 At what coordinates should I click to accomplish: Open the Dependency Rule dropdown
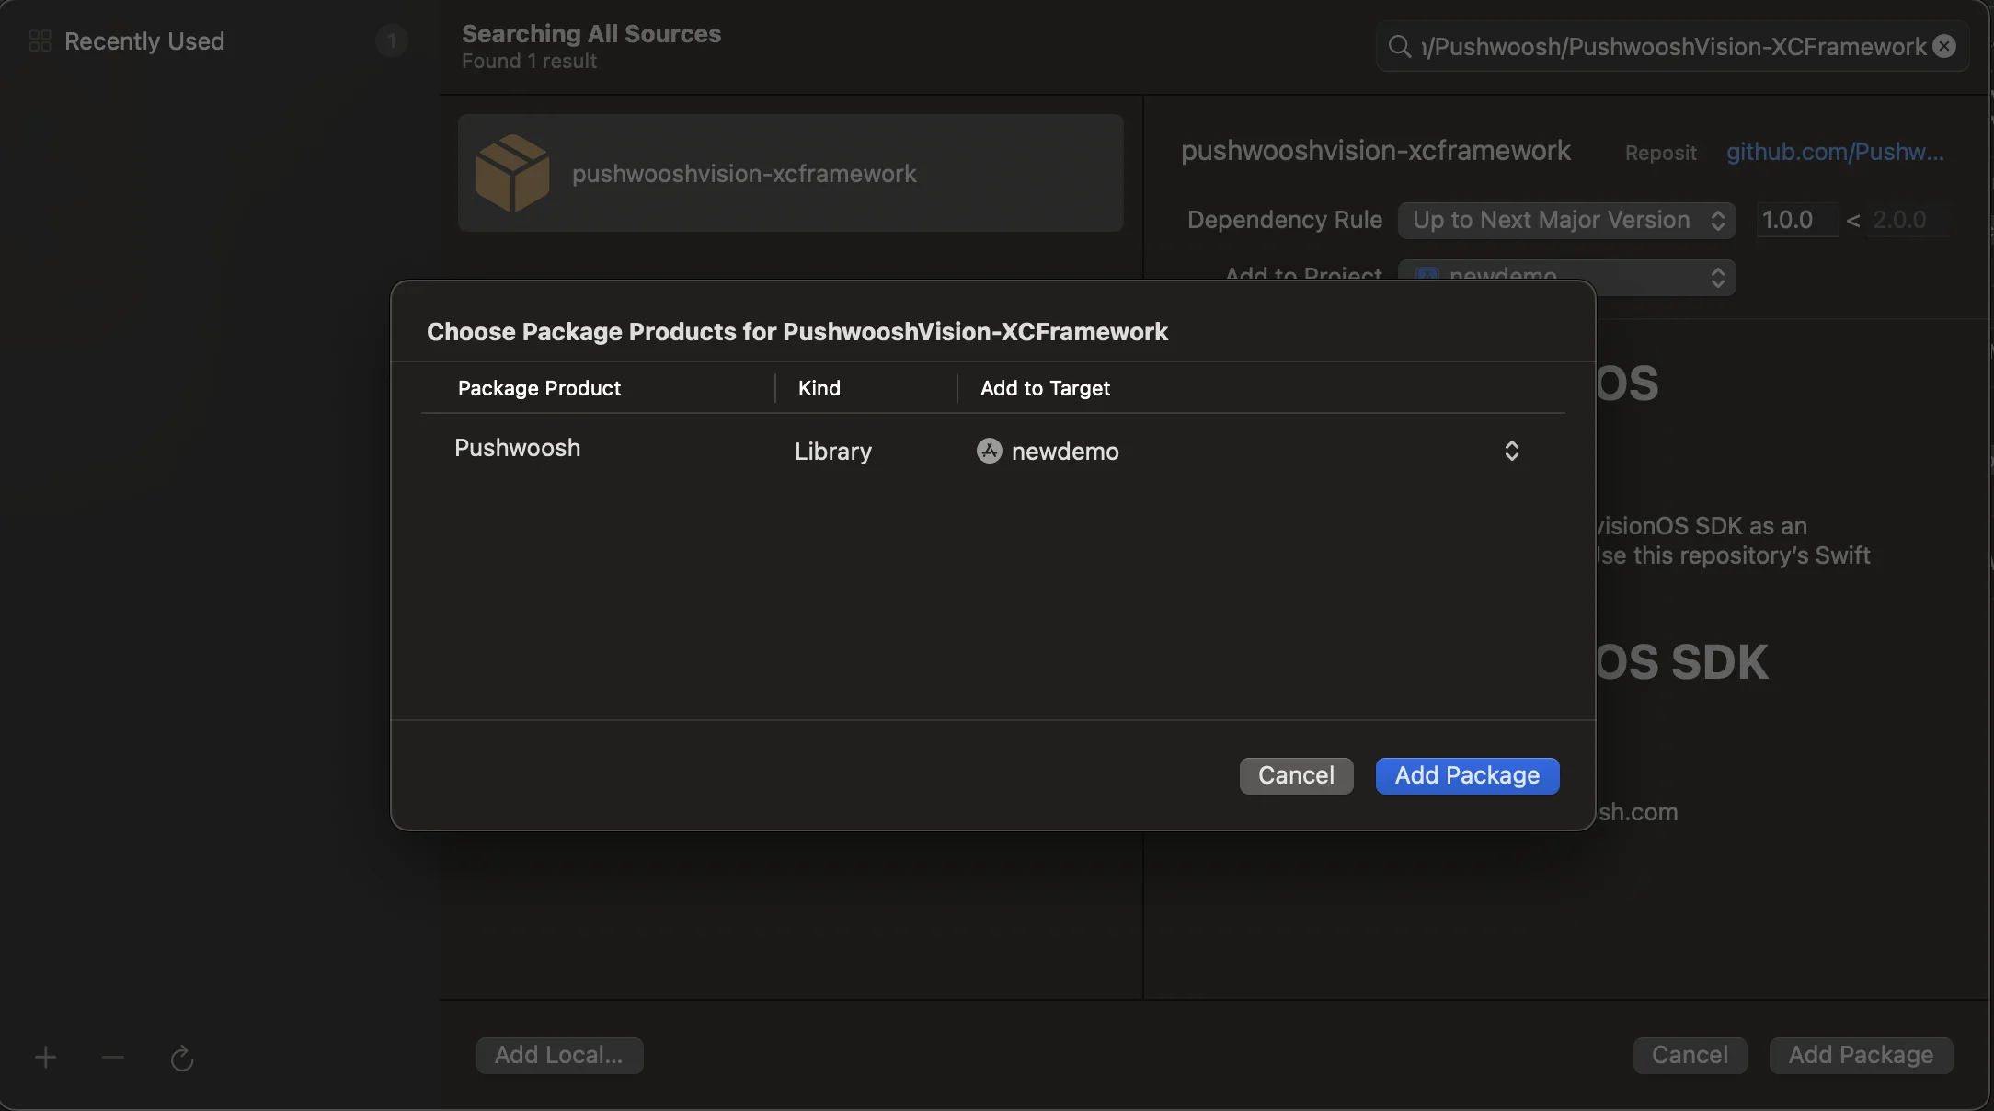pos(1565,221)
